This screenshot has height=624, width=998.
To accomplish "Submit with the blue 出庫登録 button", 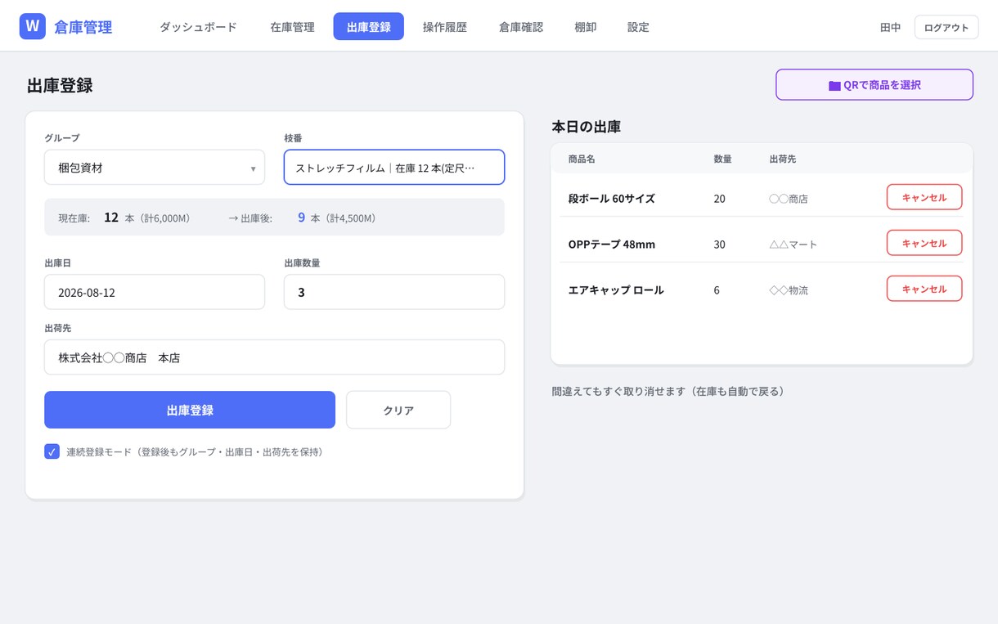I will point(190,410).
